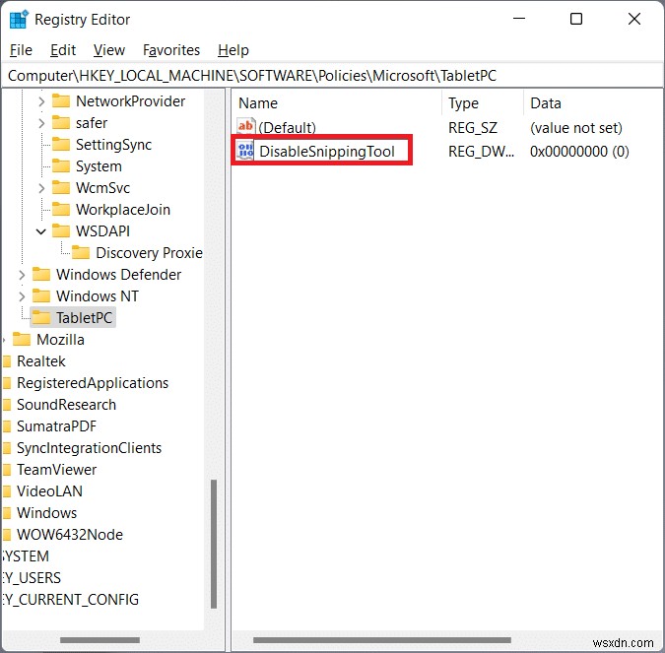
Task: Open the Help menu
Action: point(233,50)
